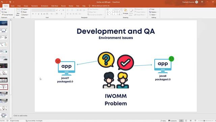Click the zoom slider in status bar

206,121
